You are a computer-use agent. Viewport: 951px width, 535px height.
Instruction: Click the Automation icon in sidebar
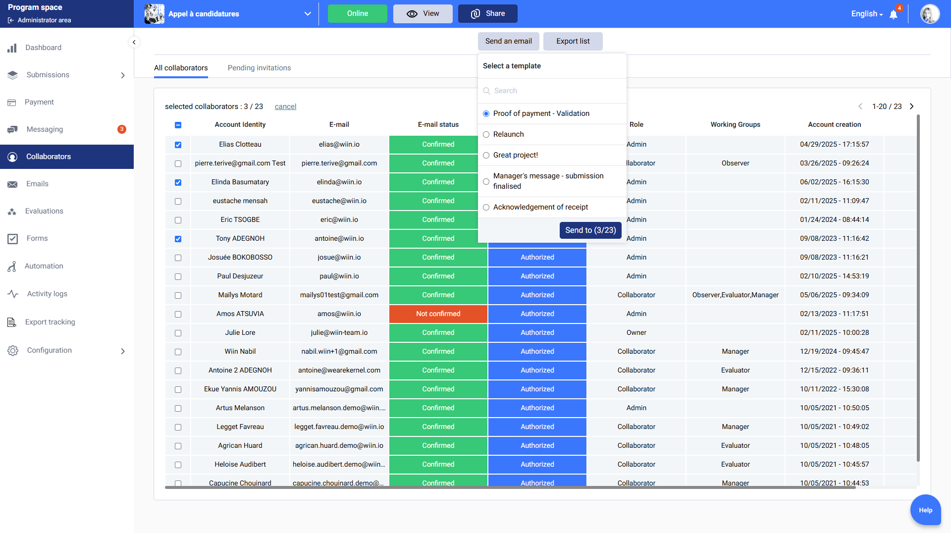coord(12,267)
